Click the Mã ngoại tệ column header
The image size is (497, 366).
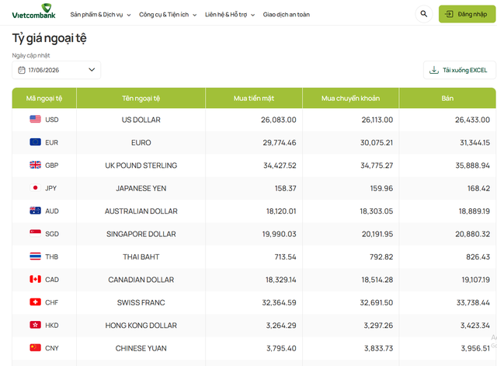click(44, 99)
